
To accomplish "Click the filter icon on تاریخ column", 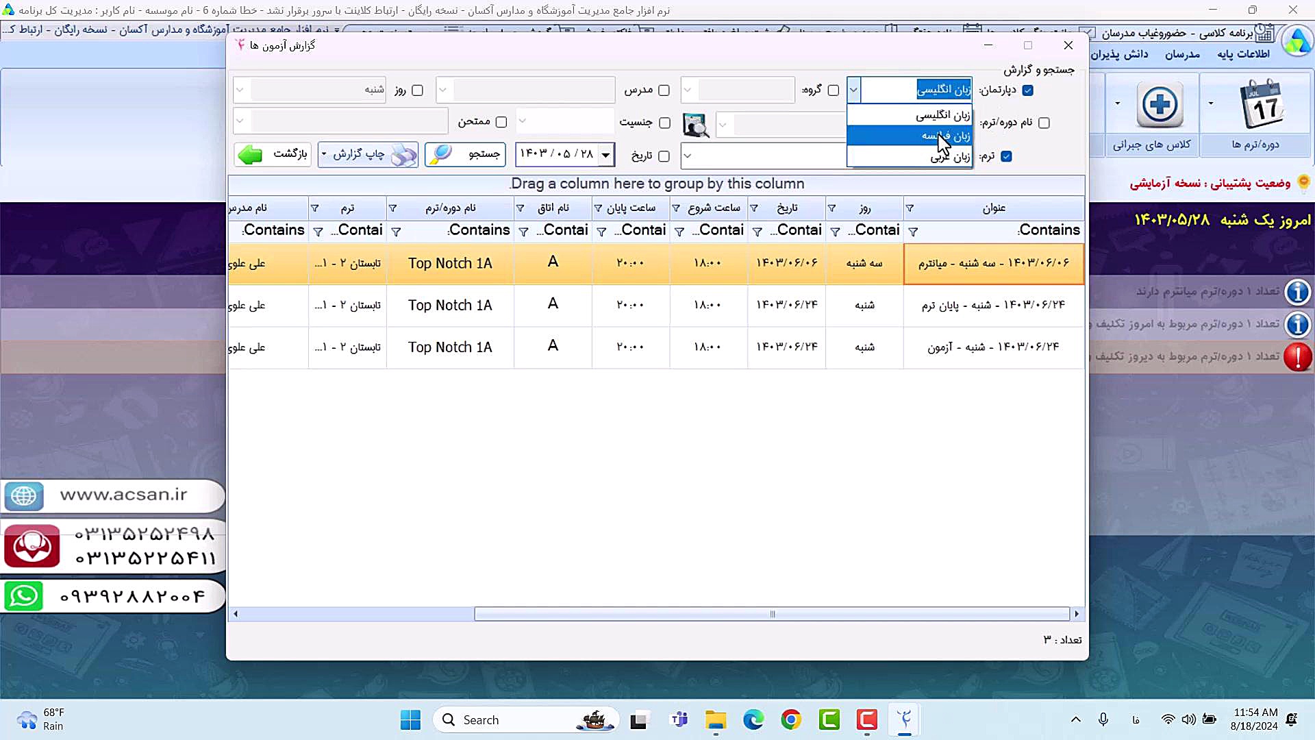I will pyautogui.click(x=753, y=208).
